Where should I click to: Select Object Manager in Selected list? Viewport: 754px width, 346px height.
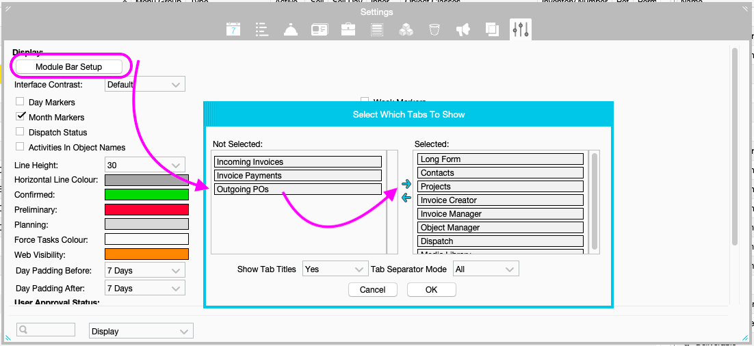point(501,227)
